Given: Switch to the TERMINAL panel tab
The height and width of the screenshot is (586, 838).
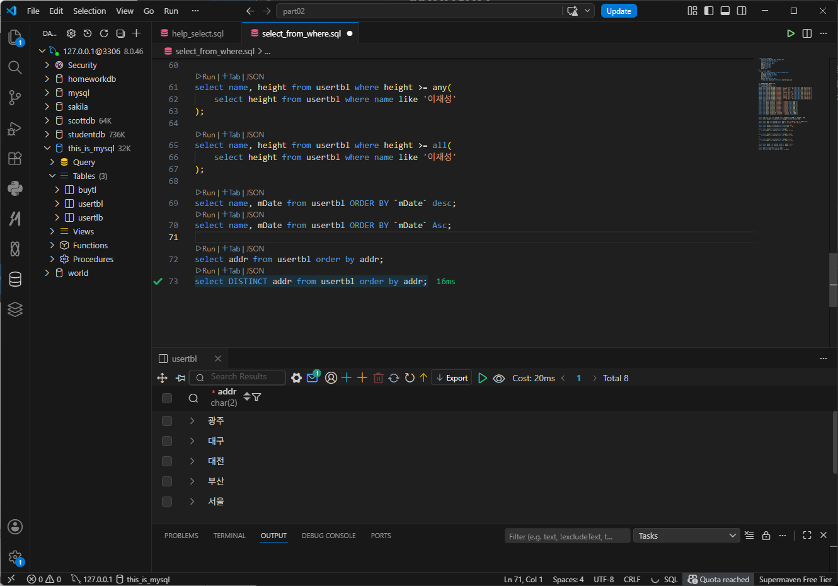Looking at the screenshot, I should coord(229,536).
